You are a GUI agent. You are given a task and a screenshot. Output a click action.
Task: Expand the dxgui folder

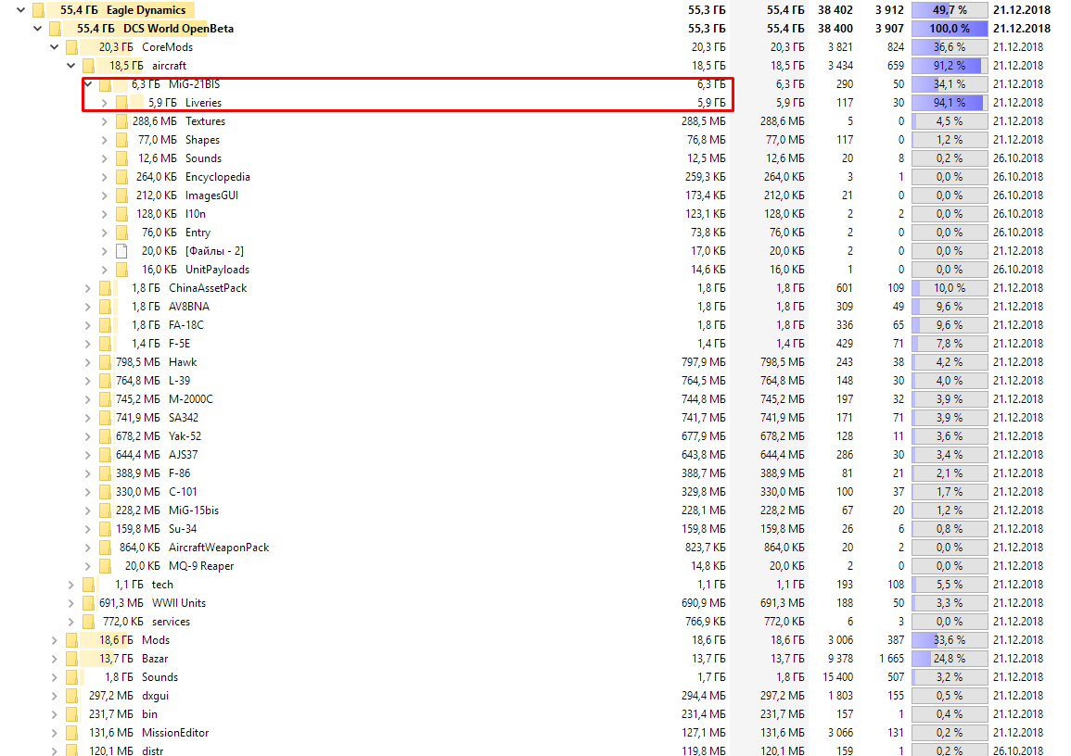click(x=55, y=695)
